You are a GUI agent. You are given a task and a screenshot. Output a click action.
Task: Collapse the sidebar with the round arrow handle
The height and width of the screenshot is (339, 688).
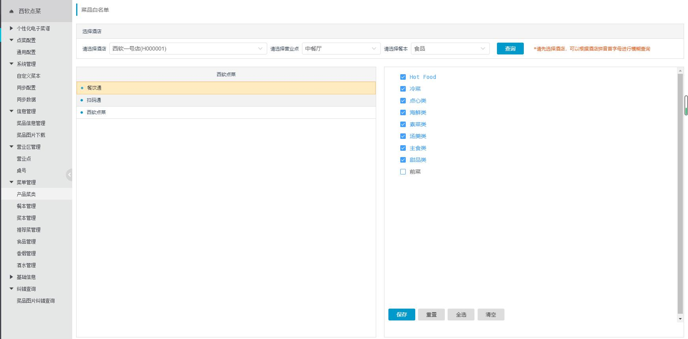tap(69, 174)
